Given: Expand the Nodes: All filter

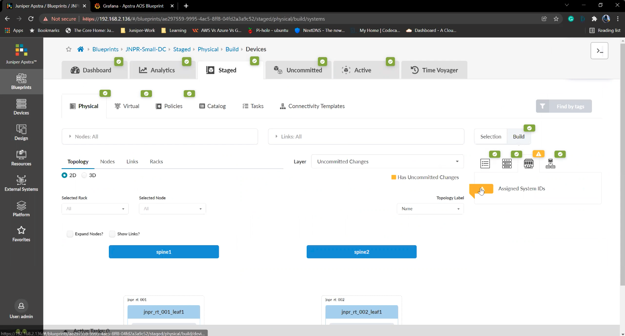Looking at the screenshot, I should tap(160, 137).
